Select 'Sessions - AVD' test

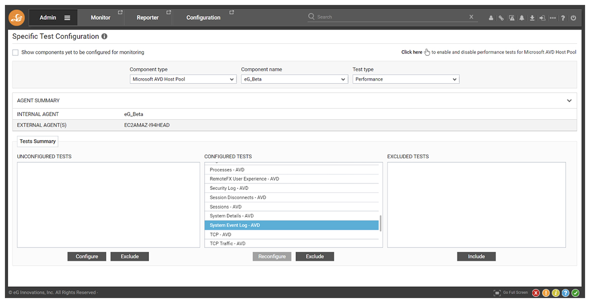pos(292,207)
